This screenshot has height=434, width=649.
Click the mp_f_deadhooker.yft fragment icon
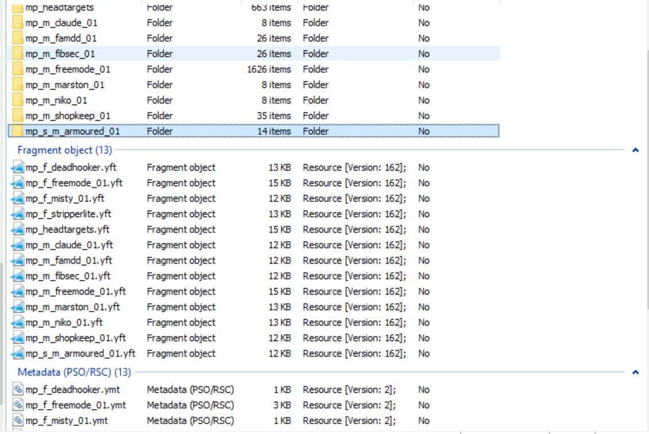pos(17,168)
